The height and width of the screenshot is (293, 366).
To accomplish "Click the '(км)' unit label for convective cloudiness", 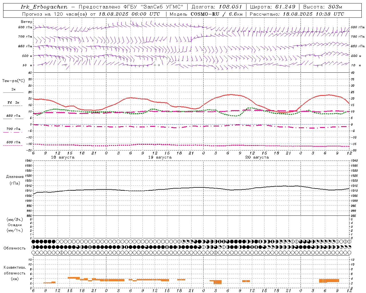I will (15, 279).
